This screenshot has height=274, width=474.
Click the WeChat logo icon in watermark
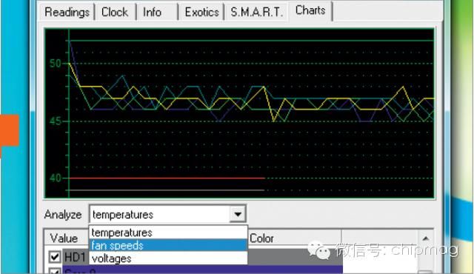[x=319, y=250]
